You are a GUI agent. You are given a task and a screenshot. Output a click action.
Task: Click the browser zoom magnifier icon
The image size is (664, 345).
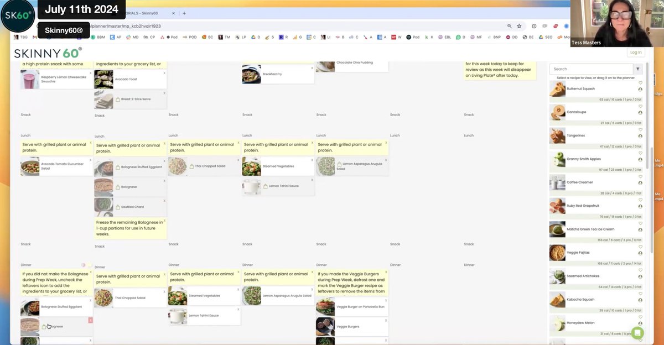(510, 26)
